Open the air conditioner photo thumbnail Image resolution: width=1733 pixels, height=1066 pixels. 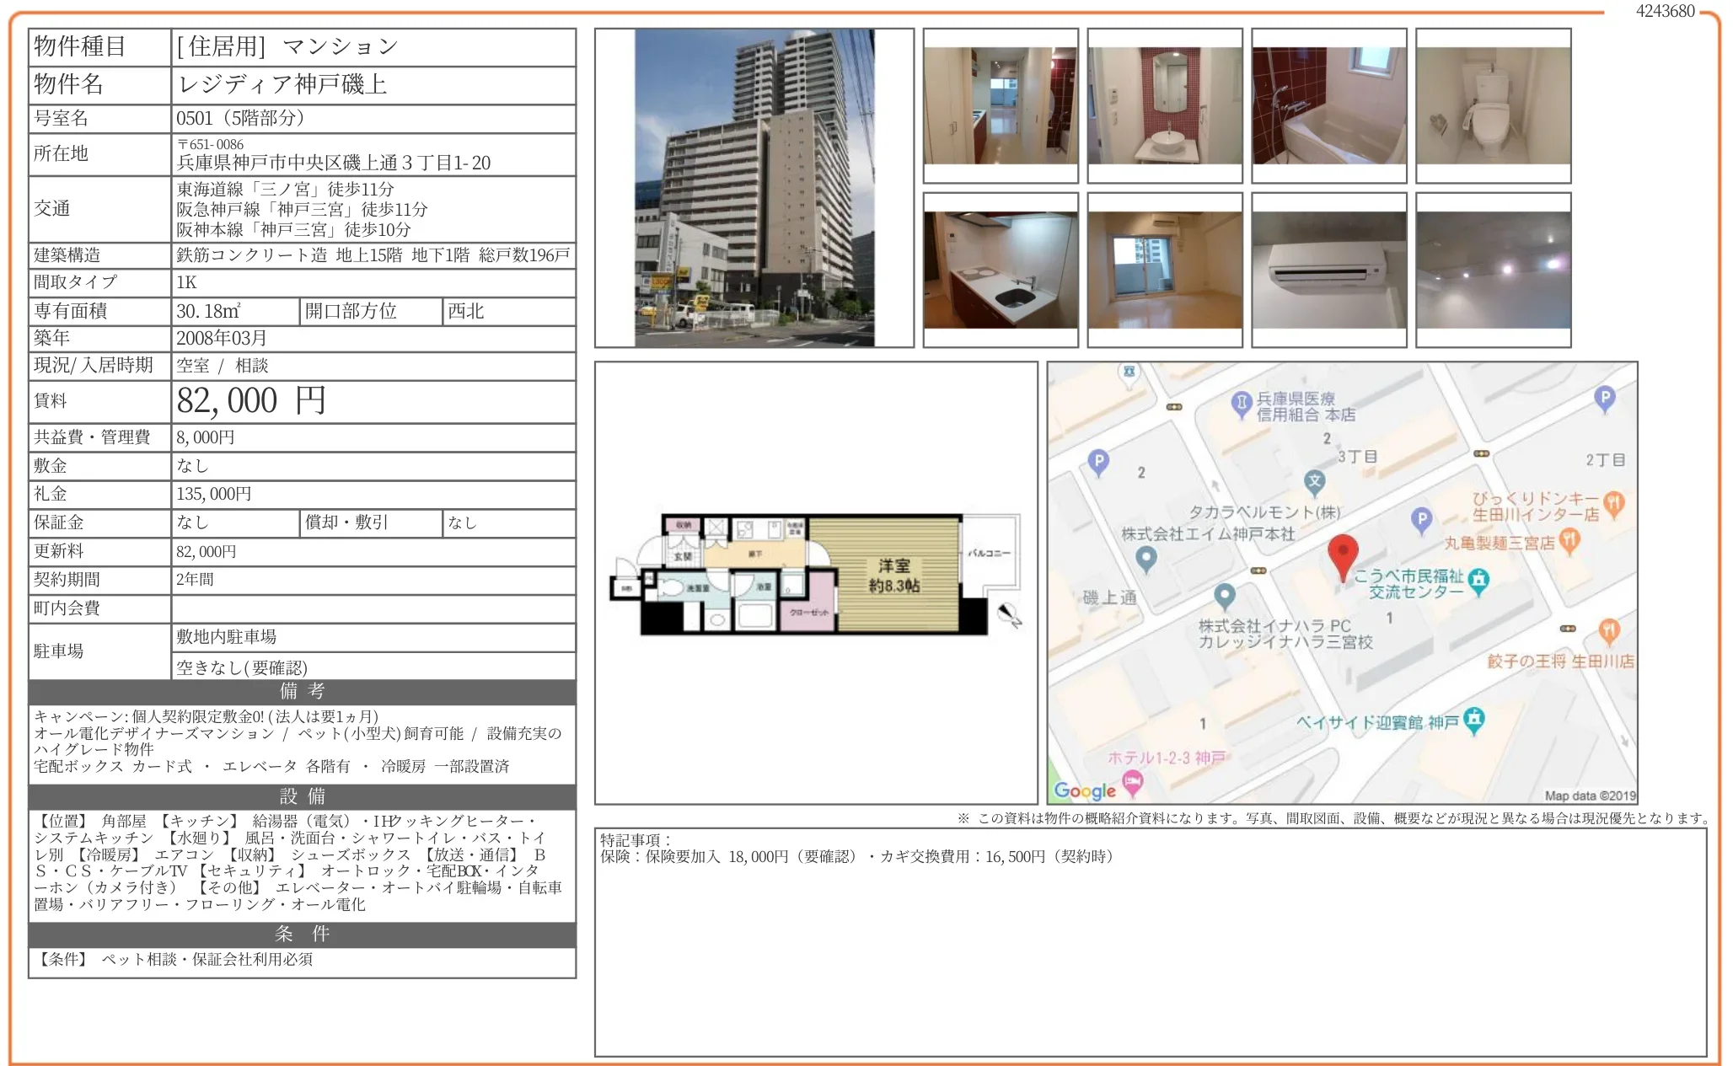tap(1328, 270)
